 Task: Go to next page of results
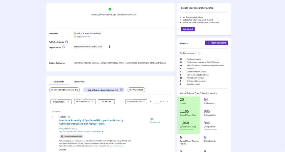[x=167, y=102]
